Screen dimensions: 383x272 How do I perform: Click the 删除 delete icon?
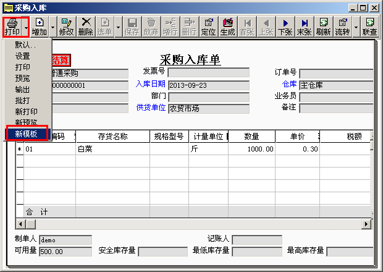pos(86,27)
